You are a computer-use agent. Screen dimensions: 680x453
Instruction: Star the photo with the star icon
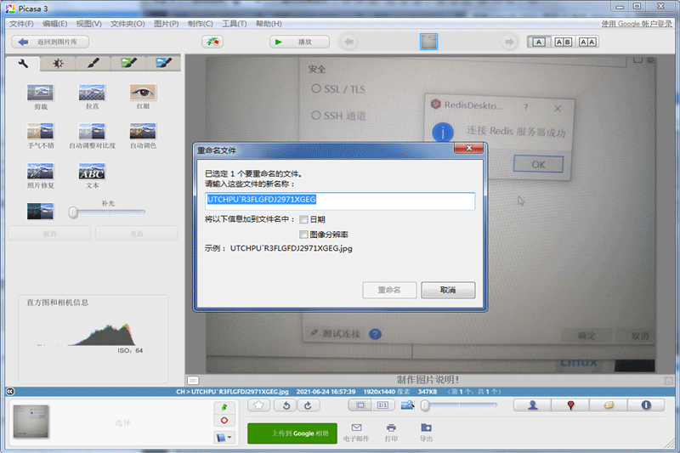[x=260, y=405]
